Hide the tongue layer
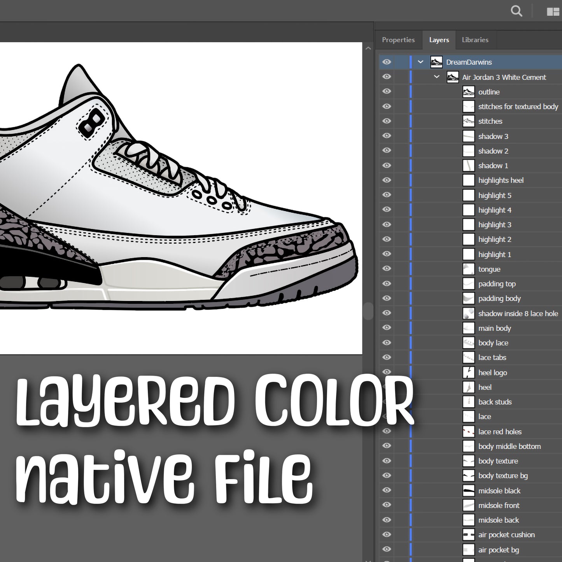Image resolution: width=562 pixels, height=562 pixels. click(386, 268)
